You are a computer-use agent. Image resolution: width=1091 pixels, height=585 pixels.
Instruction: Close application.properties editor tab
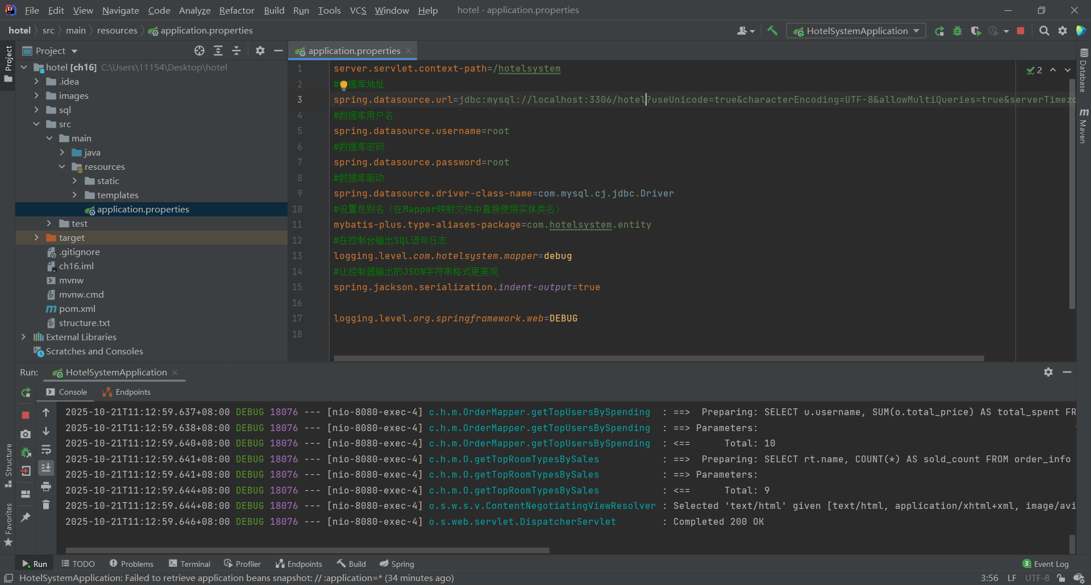pos(409,51)
